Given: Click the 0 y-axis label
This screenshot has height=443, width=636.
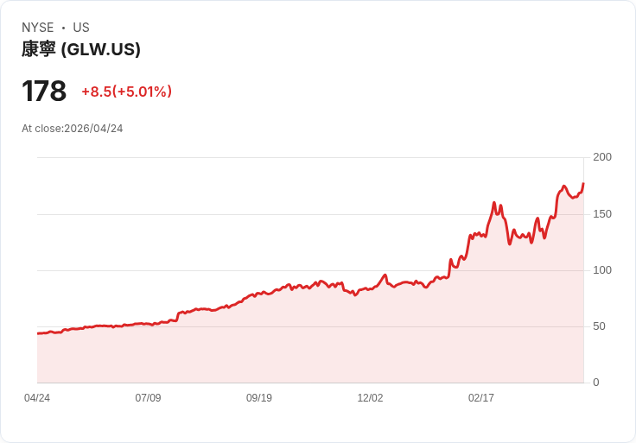Looking at the screenshot, I should [596, 383].
